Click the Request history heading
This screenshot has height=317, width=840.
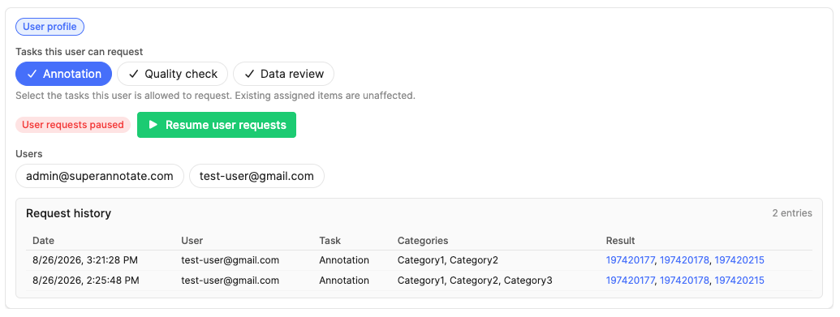point(68,213)
